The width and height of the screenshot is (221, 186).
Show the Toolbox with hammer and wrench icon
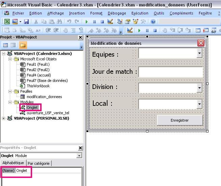(x=143, y=22)
